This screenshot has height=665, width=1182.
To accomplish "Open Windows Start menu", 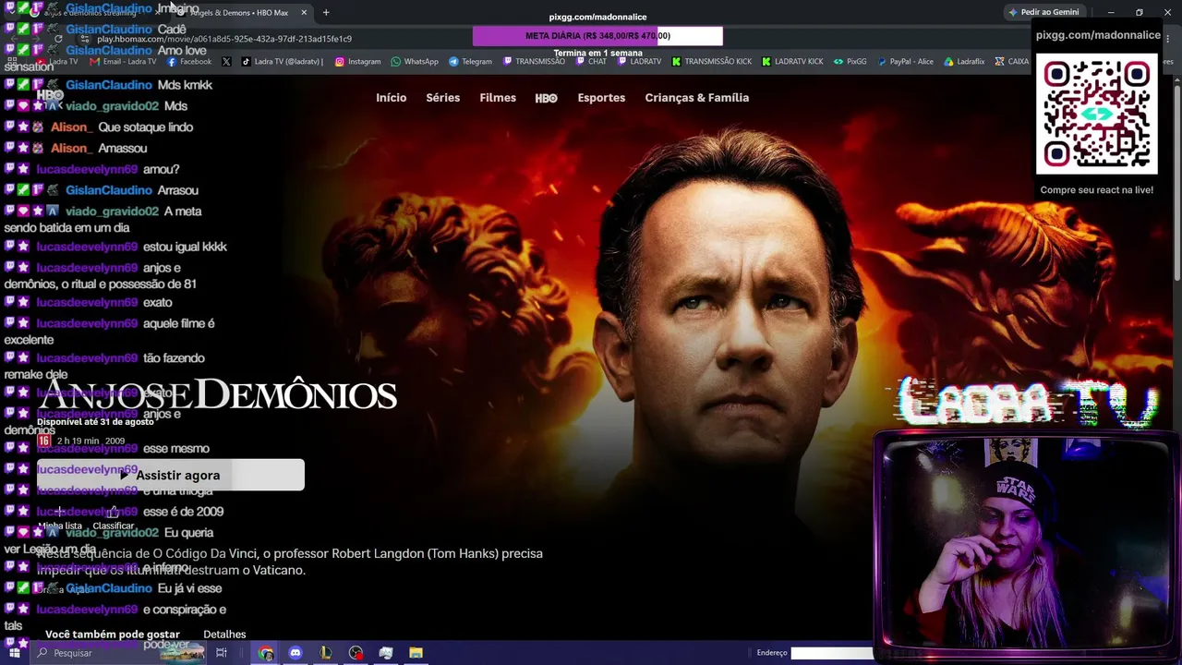I will click(14, 653).
